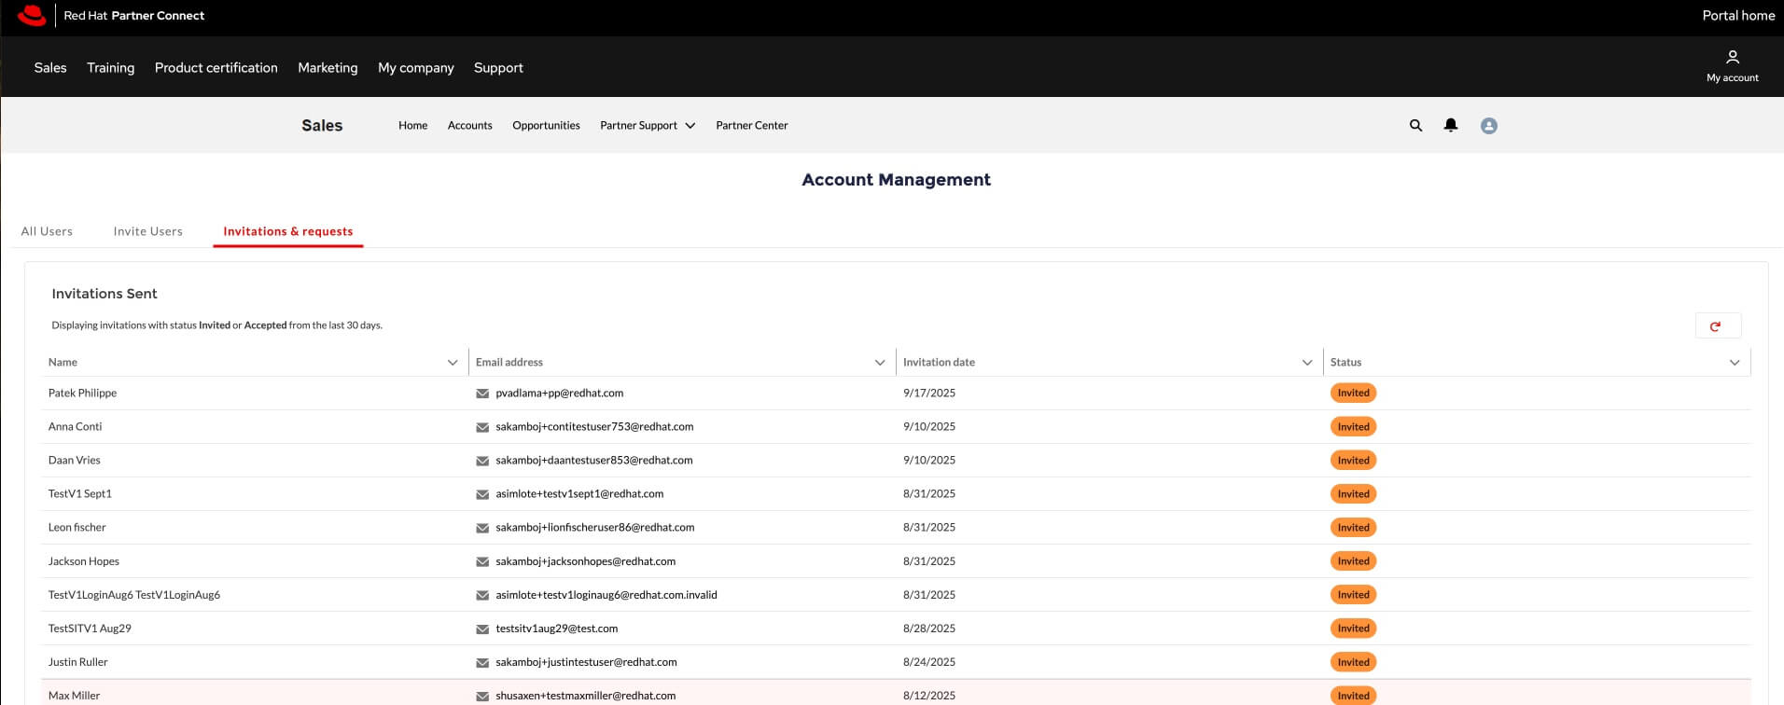Image resolution: width=1784 pixels, height=705 pixels.
Task: Switch to the Invite Users tab
Action: click(x=147, y=231)
